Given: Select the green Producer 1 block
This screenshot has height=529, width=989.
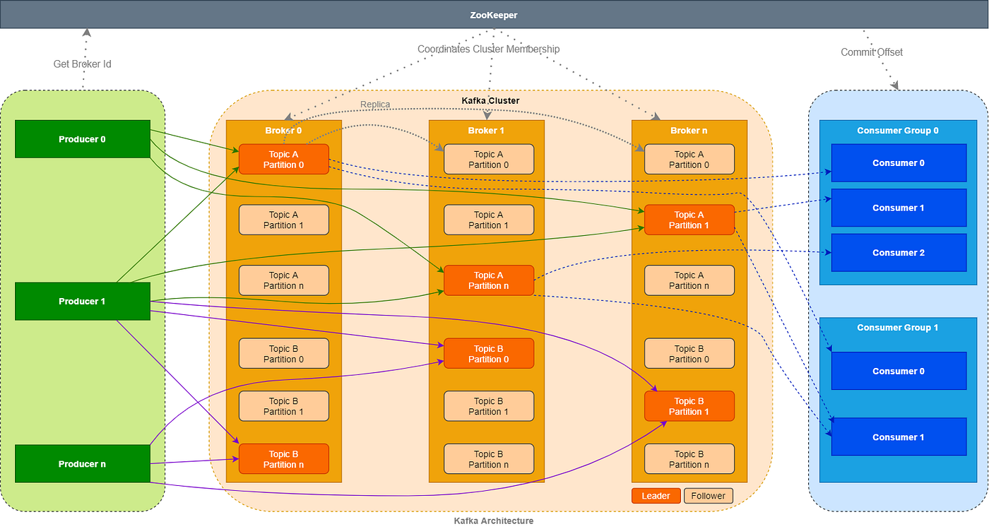Looking at the screenshot, I should [82, 301].
